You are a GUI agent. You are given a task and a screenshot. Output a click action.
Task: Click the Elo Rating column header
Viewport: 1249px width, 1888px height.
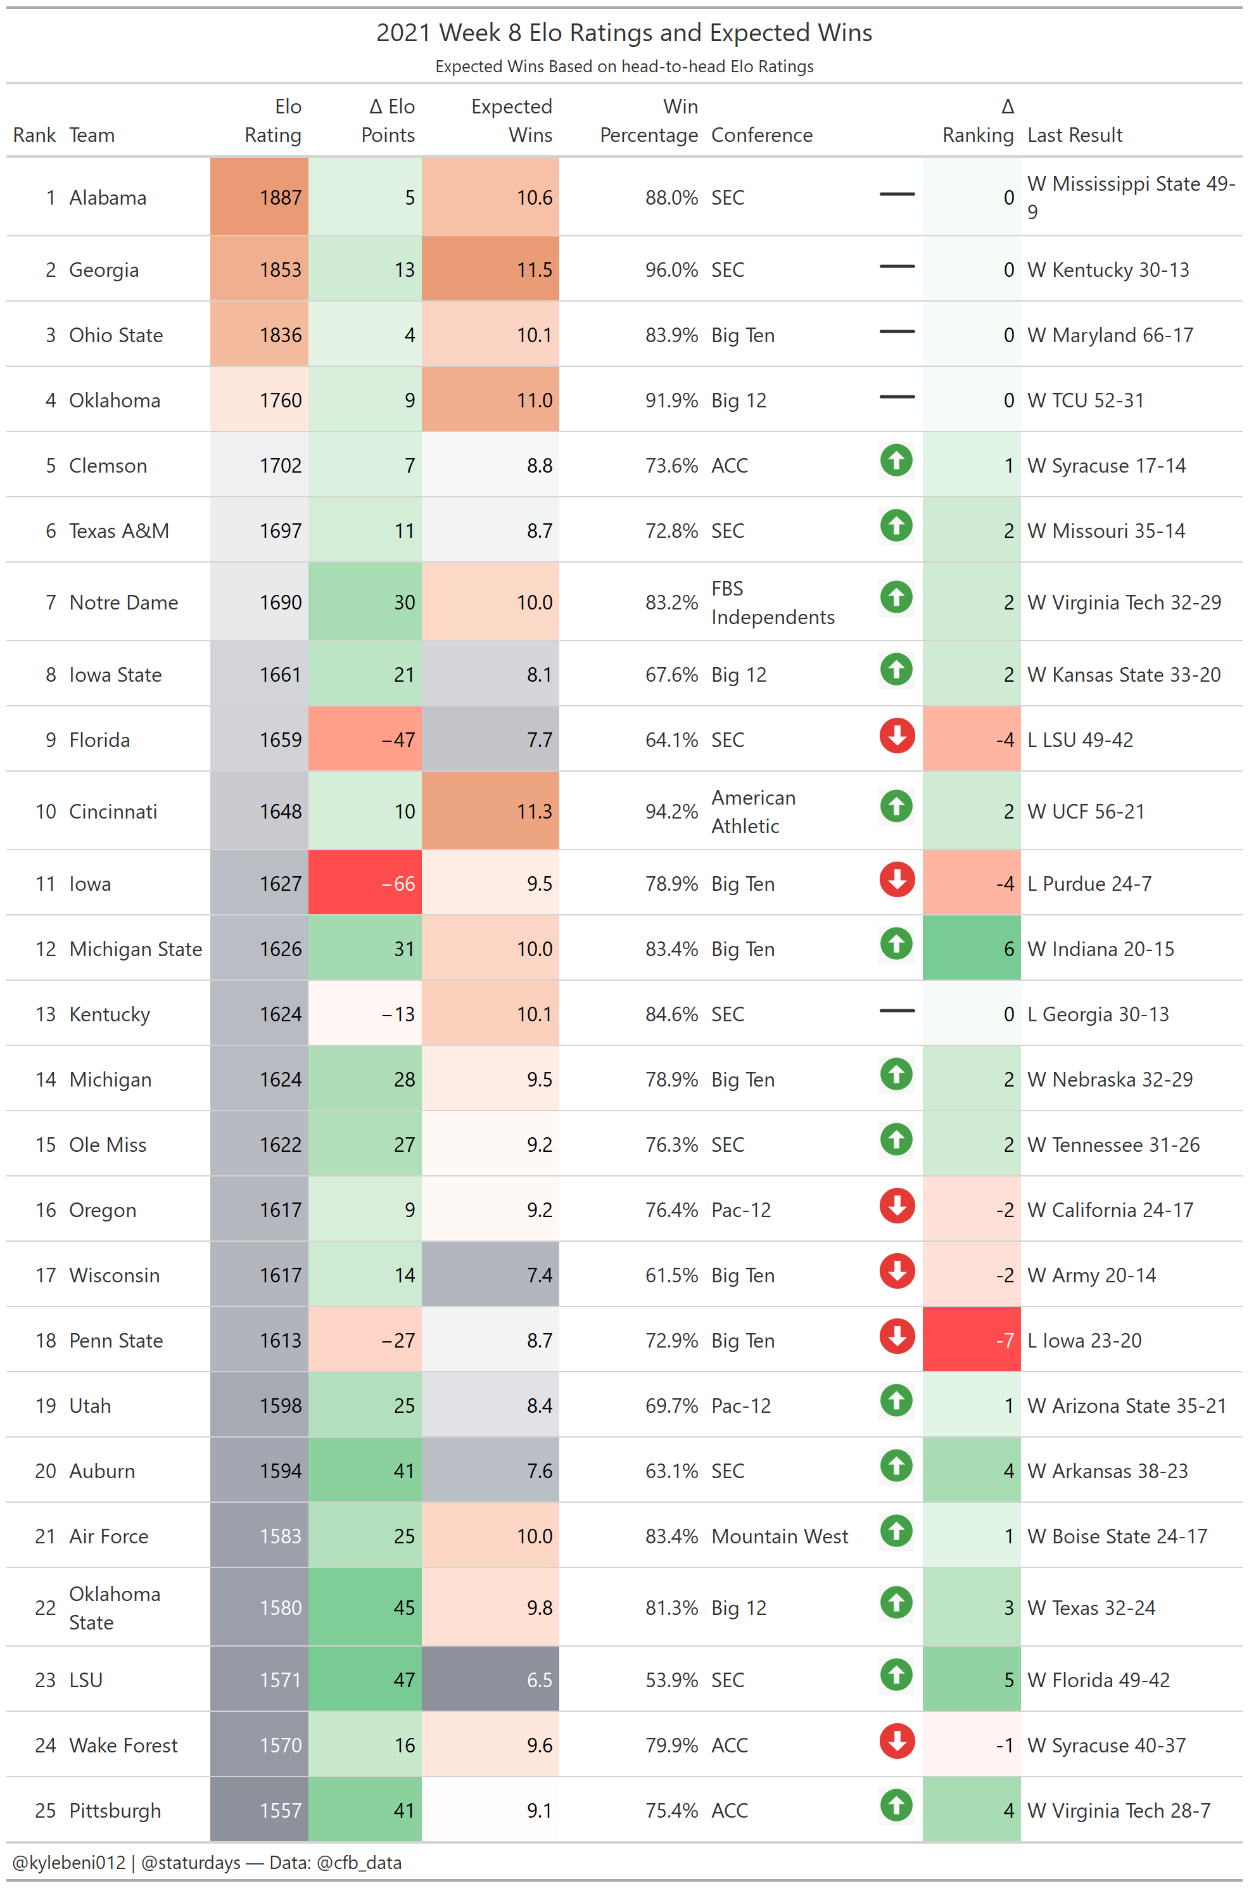tap(272, 120)
